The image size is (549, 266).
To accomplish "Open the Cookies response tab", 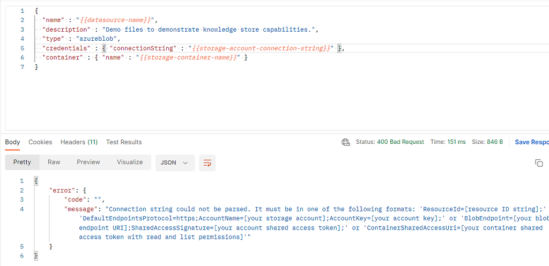I will pyautogui.click(x=40, y=142).
